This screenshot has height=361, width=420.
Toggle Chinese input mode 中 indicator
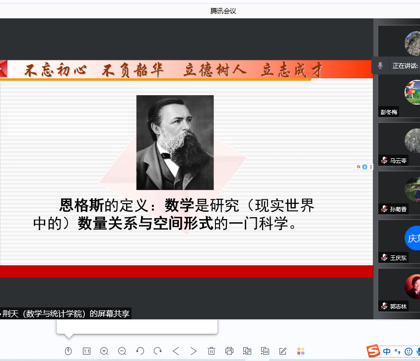387,352
